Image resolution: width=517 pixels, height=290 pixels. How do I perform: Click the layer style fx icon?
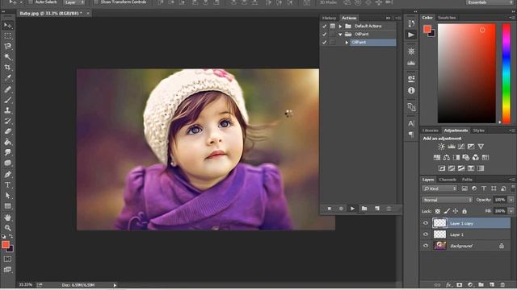pos(448,284)
